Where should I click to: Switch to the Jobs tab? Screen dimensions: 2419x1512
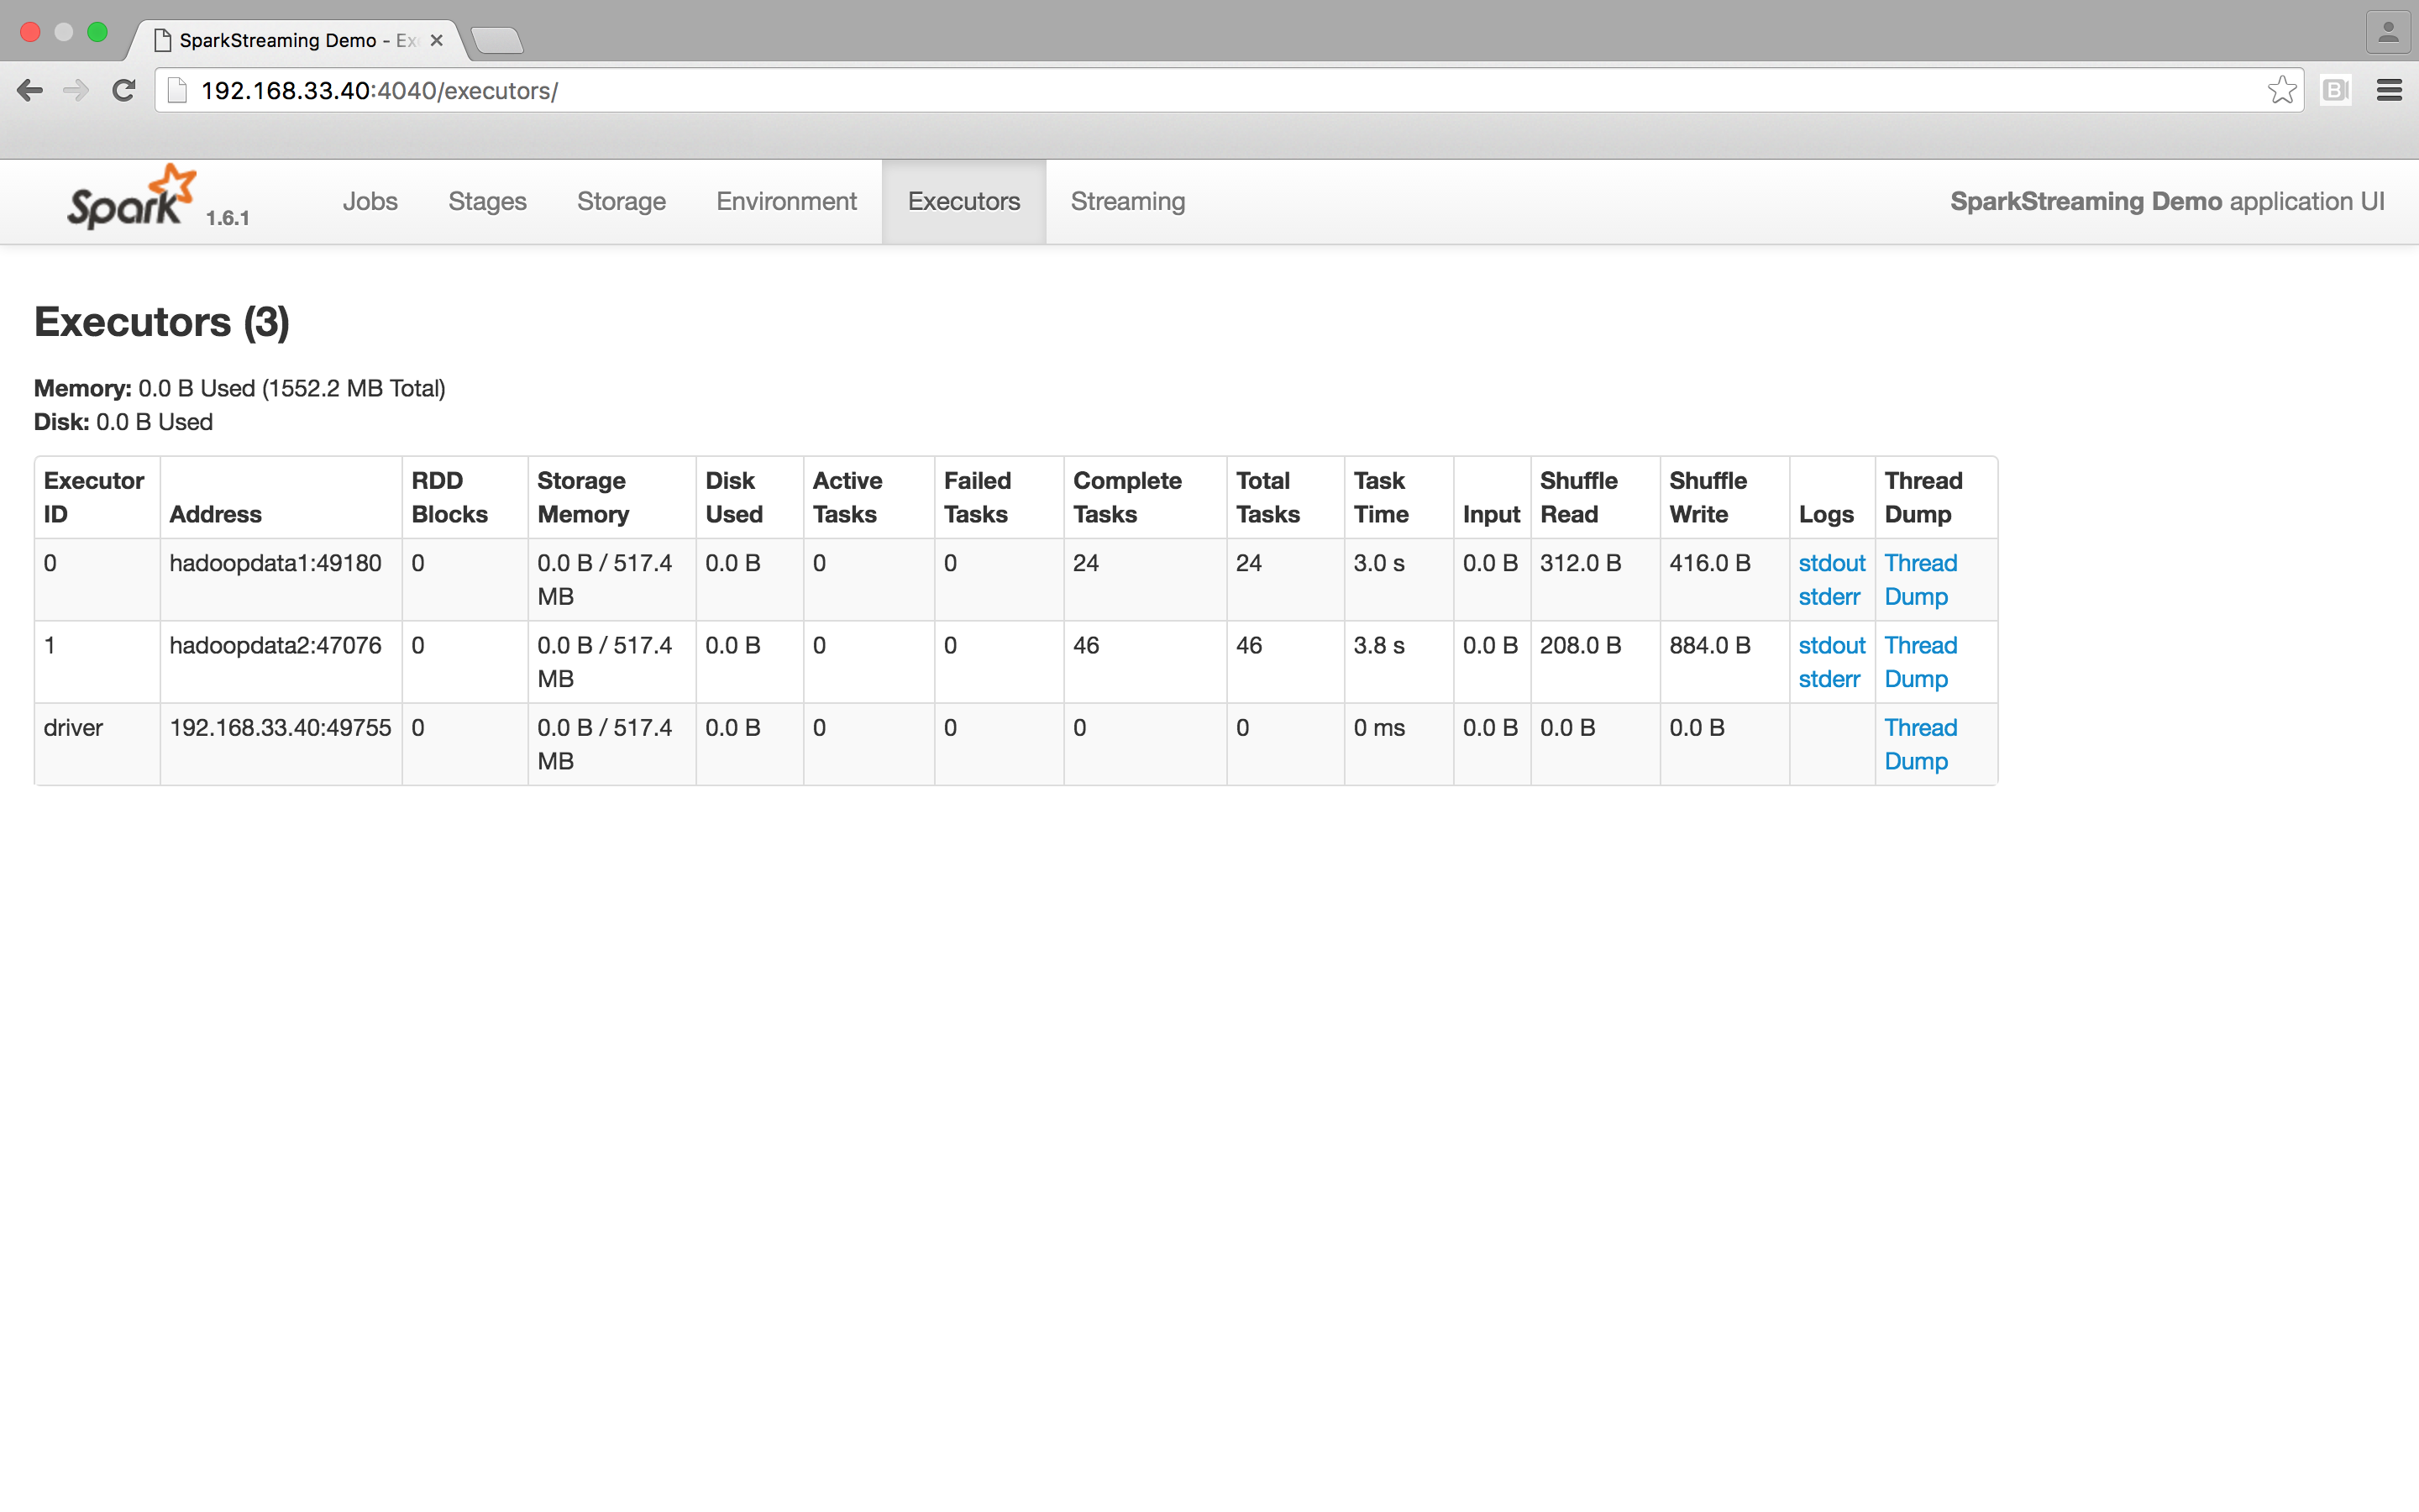point(370,202)
